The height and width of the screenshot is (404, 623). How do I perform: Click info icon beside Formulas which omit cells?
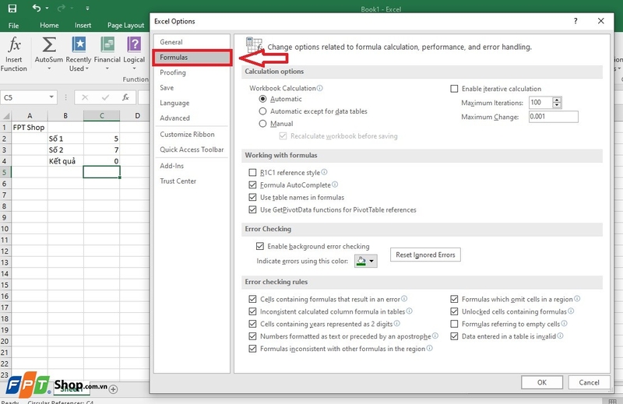tap(577, 298)
